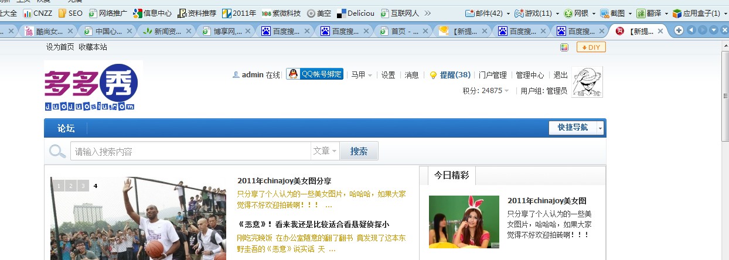Open the 美空 bookmark
The height and width of the screenshot is (260, 729).
point(319,12)
